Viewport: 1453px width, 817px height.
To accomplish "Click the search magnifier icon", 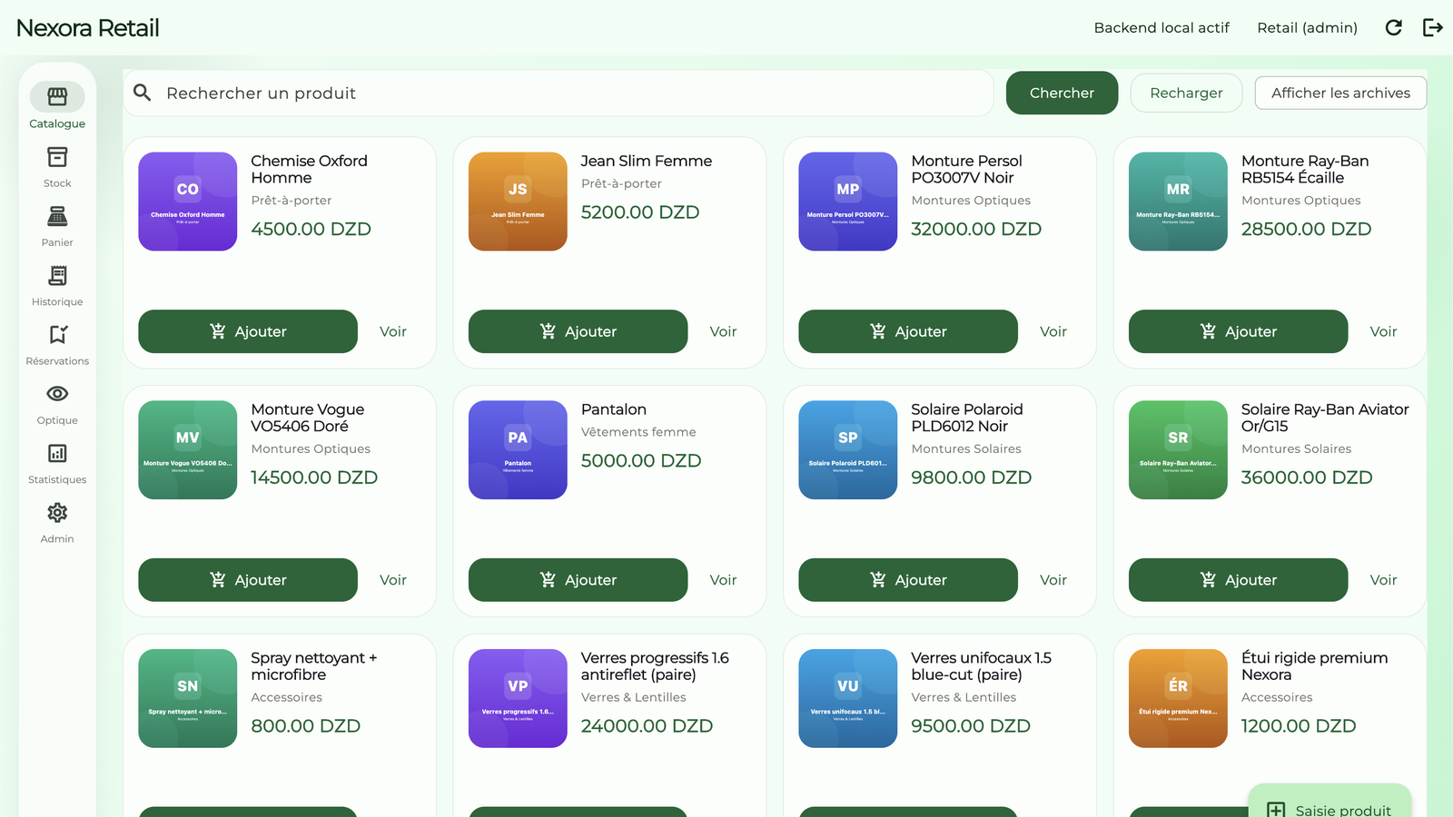I will 143,93.
